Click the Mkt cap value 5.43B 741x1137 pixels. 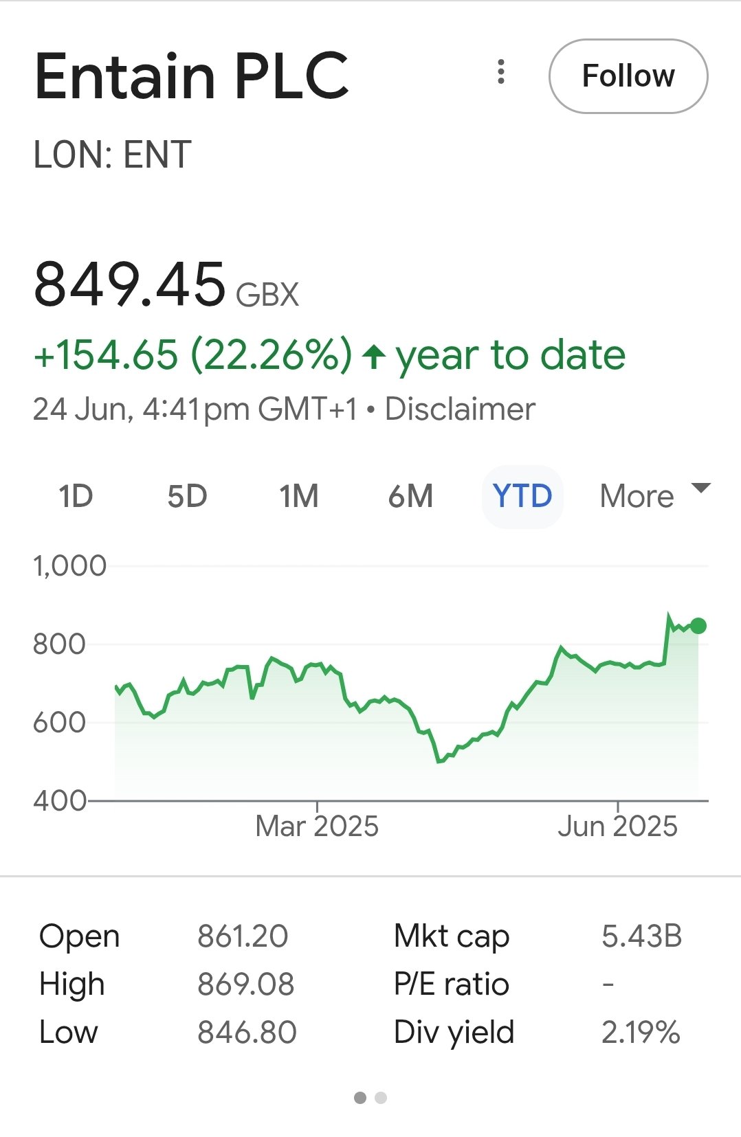tap(642, 936)
